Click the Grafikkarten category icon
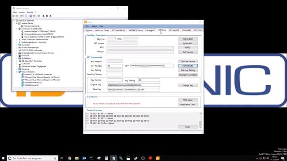This screenshot has width=287, height=161. (x=20, y=59)
